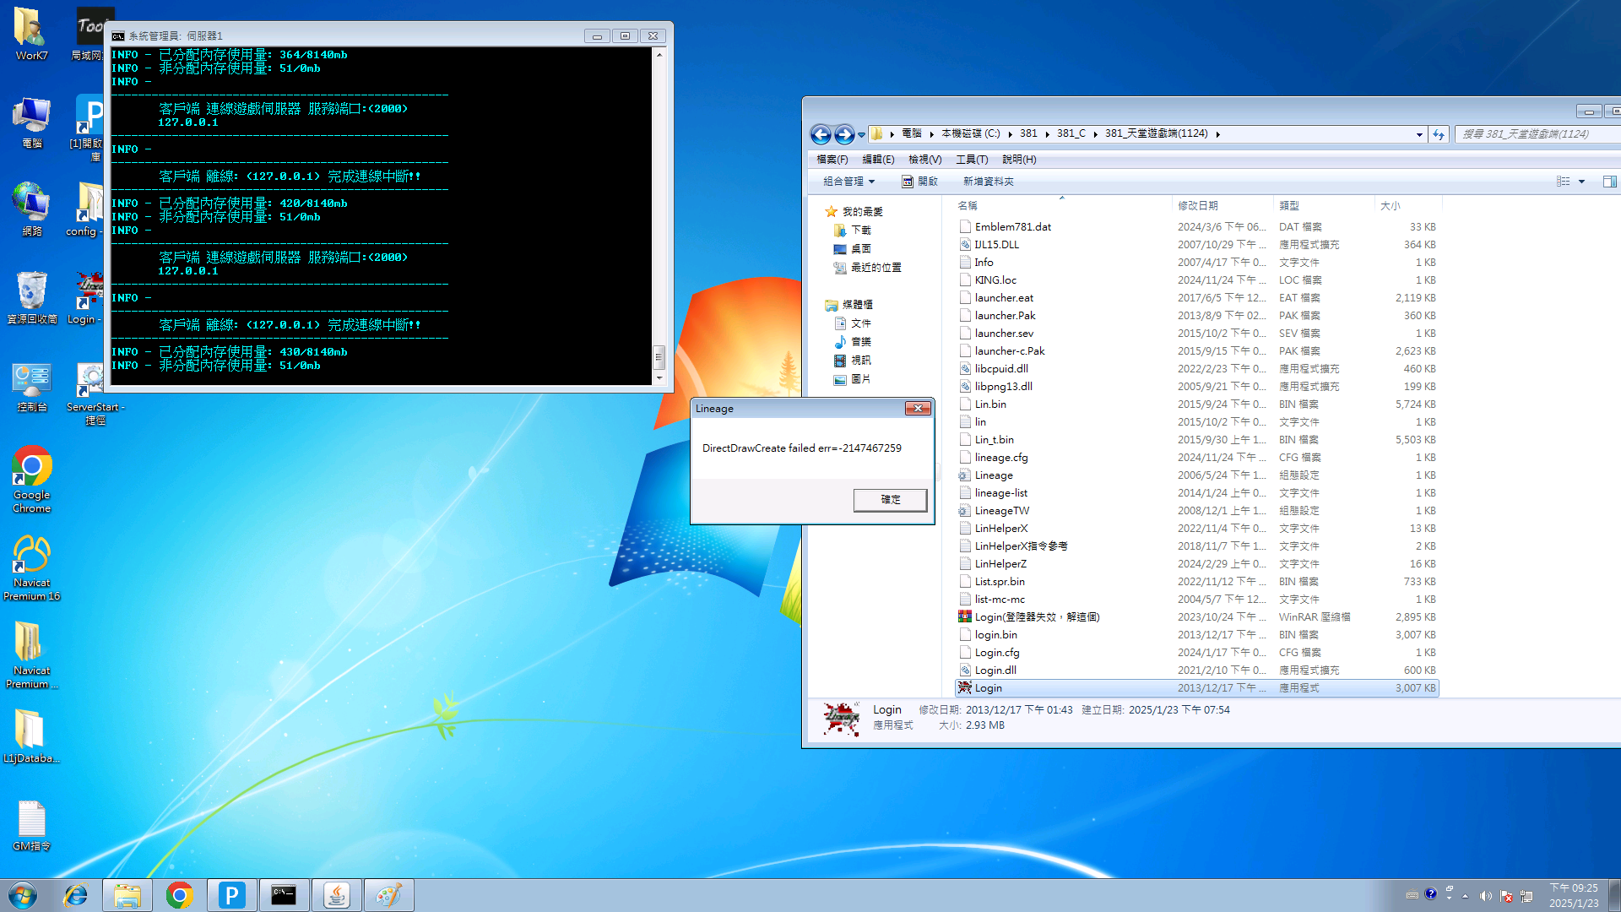This screenshot has width=1621, height=912.
Task: Expand breadcrumb arrow after 本機磁碟 (C:)
Action: tap(1009, 134)
